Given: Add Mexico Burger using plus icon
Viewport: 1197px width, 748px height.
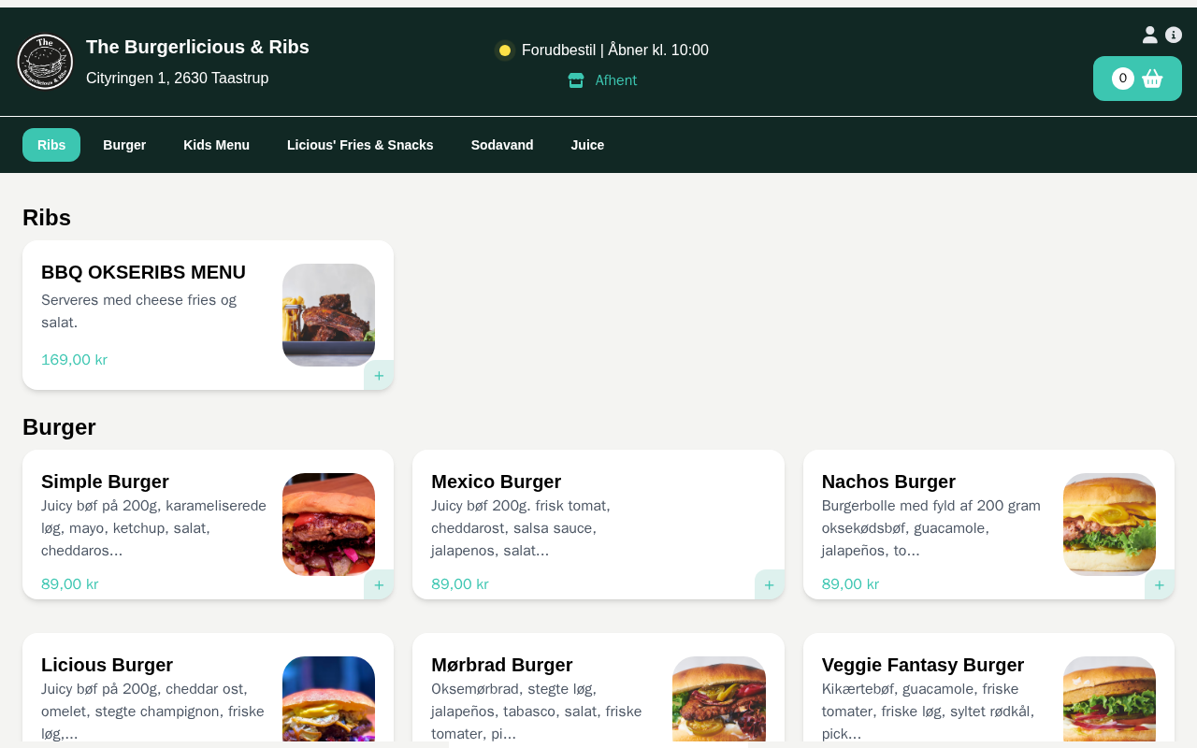Looking at the screenshot, I should point(769,584).
